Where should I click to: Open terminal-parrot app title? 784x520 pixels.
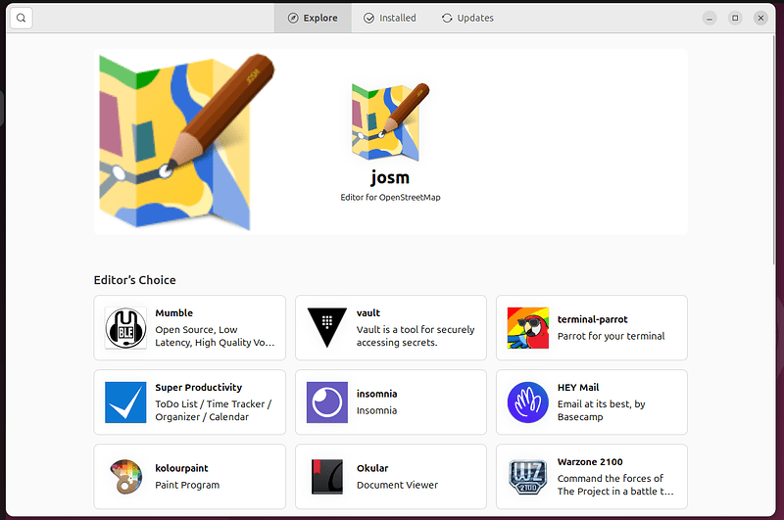tap(593, 319)
